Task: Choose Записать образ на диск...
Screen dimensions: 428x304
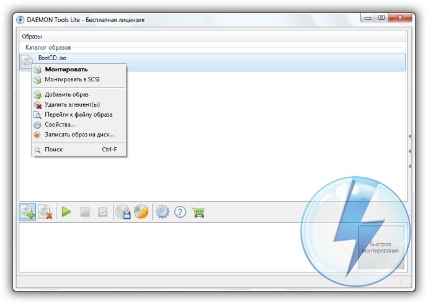Action: point(79,135)
